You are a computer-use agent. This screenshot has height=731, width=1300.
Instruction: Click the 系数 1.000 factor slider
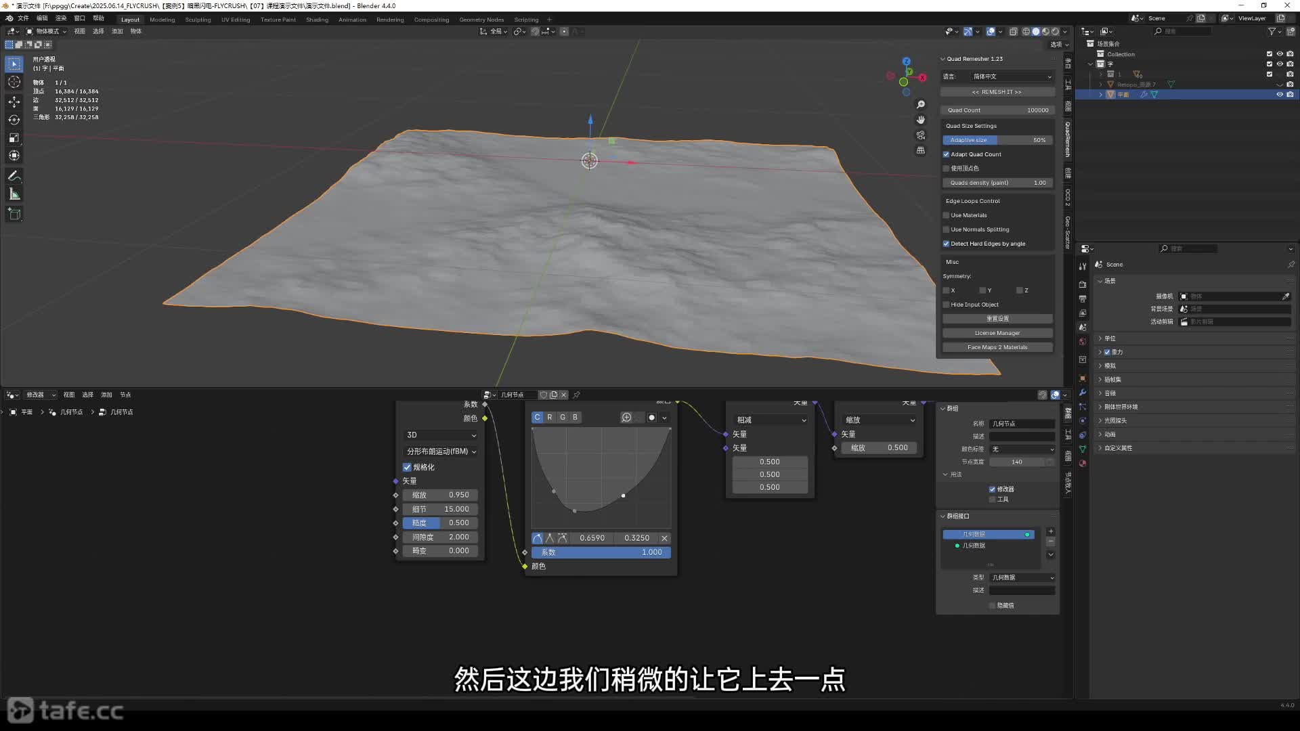click(x=601, y=552)
